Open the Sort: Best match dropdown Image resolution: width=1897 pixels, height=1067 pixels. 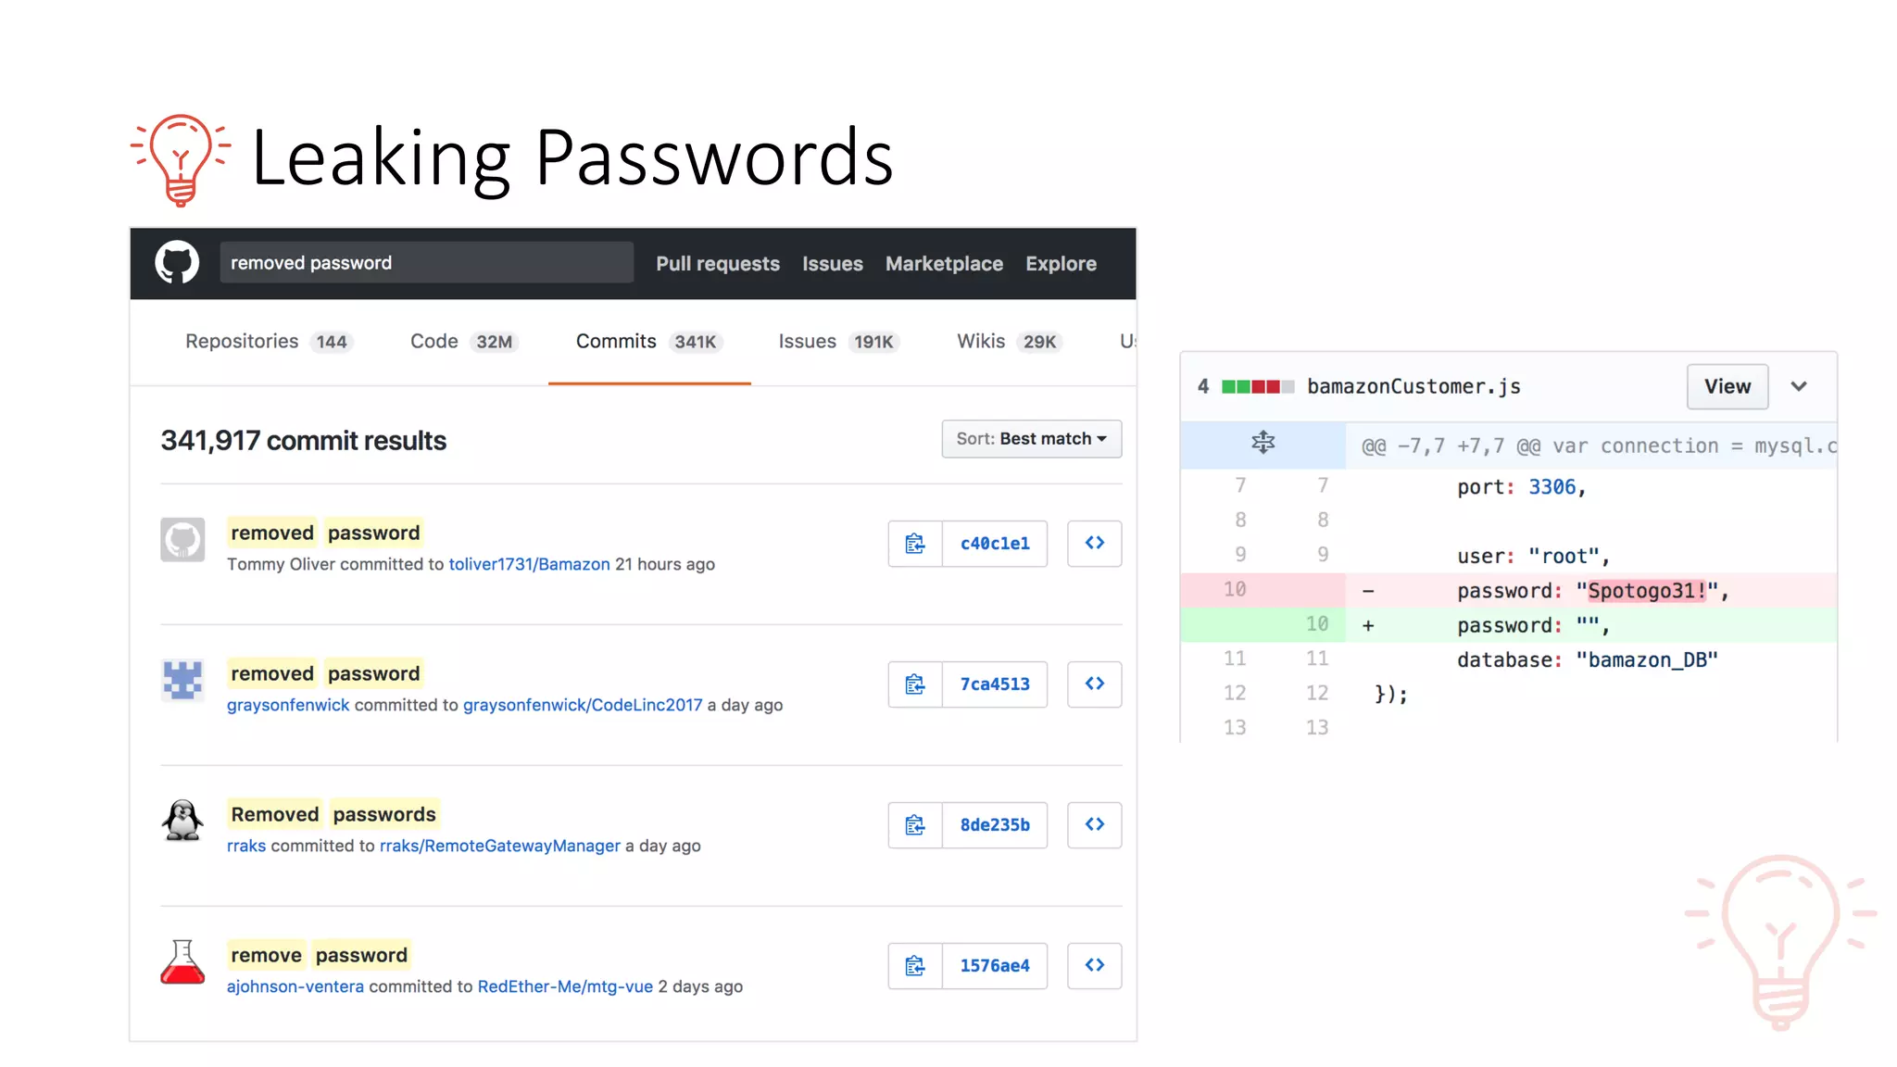[1032, 439]
